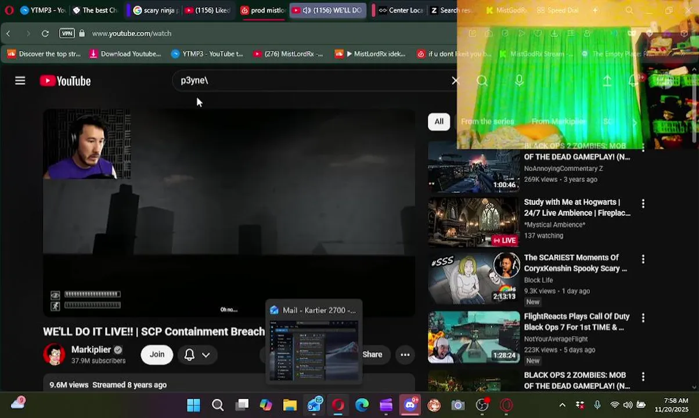Screen dimensions: 699x418
Task: Select 'From the series' filter chip
Action: click(487, 121)
